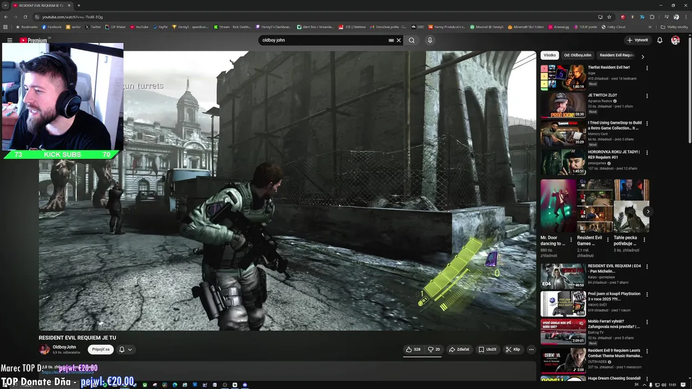Screen dimensions: 692x389
Task: Reload the page with refresh icon
Action: (x=25, y=17)
